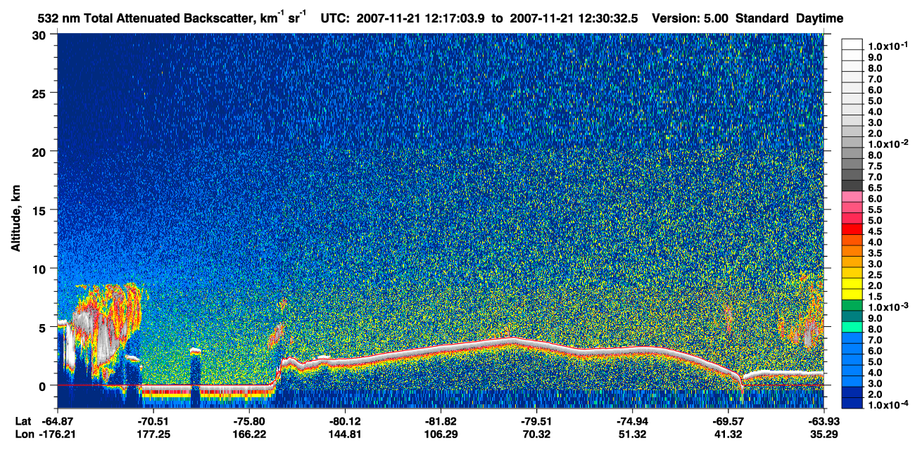
Task: Click longitude value 35.29
Action: [x=825, y=435]
